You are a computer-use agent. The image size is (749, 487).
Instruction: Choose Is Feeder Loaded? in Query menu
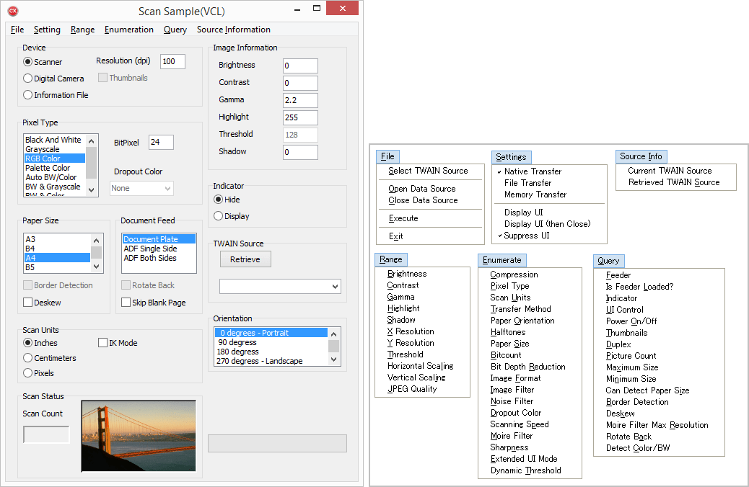[x=639, y=287]
